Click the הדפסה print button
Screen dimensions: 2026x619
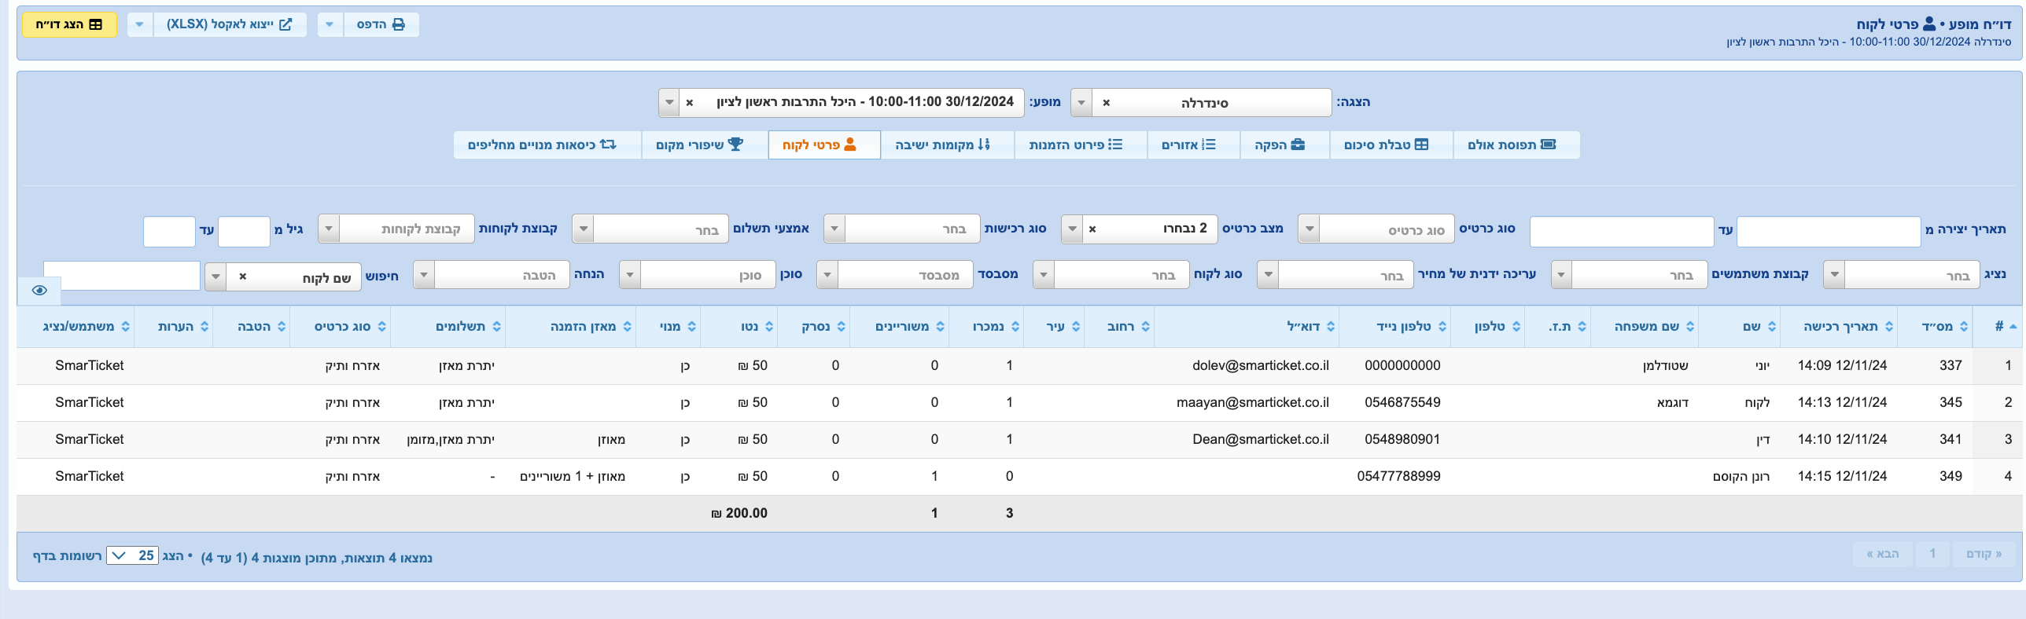click(x=381, y=24)
